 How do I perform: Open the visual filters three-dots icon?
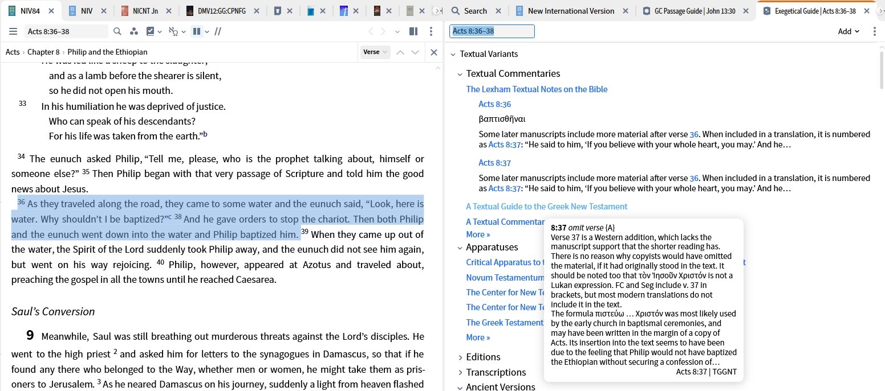133,31
